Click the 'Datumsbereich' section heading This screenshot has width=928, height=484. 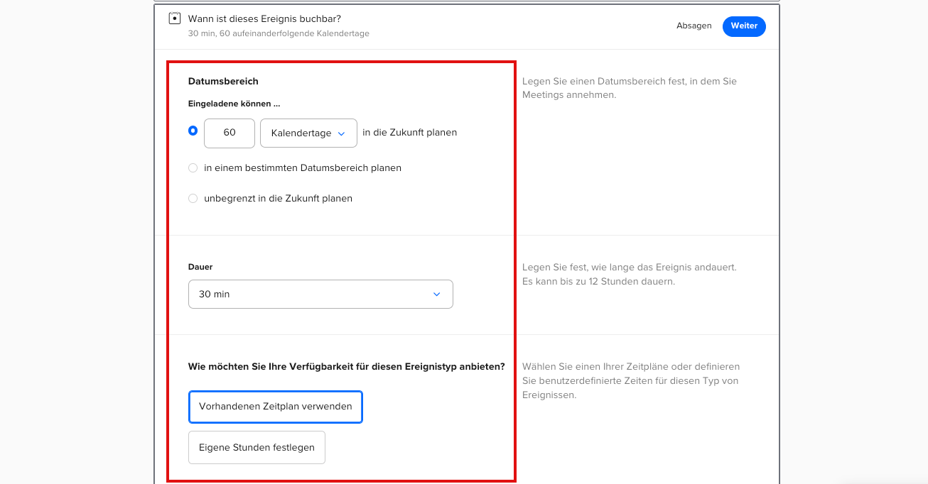point(223,82)
